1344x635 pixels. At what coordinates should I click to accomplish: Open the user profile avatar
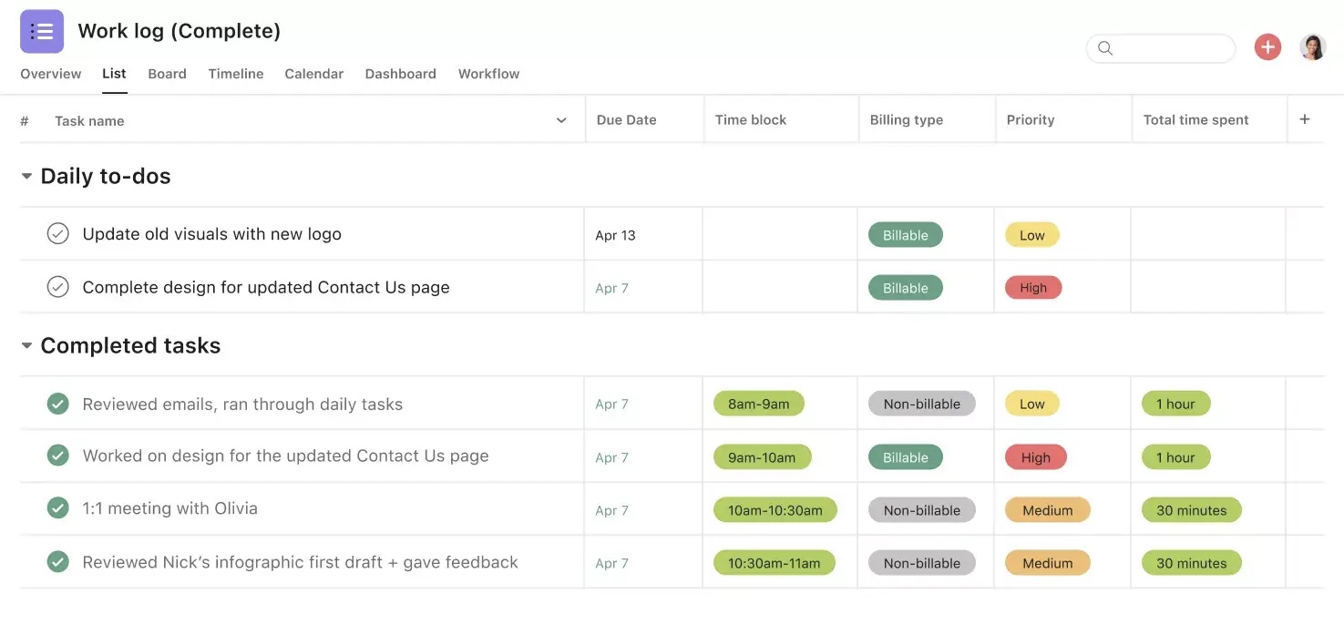1312,47
